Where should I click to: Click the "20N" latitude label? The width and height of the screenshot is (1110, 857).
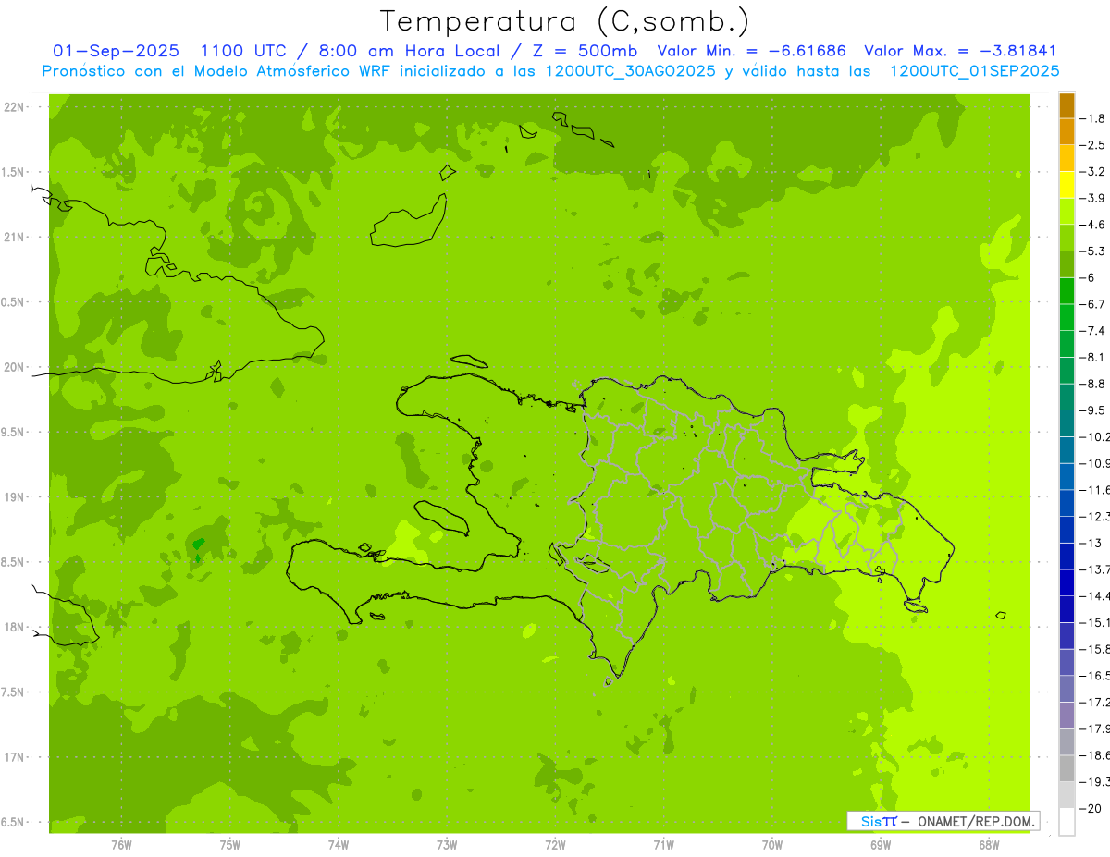(x=15, y=367)
